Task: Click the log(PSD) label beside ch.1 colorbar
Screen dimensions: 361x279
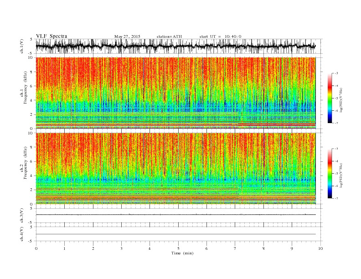Action: [x=342, y=100]
